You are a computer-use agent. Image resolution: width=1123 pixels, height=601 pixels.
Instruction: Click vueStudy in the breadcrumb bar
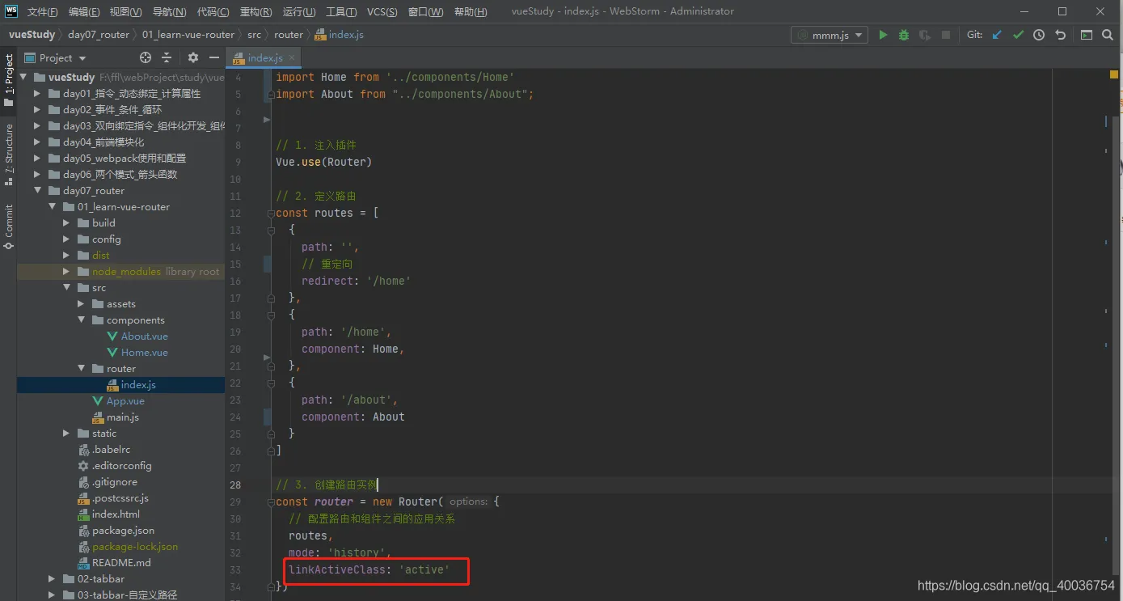[x=32, y=35]
